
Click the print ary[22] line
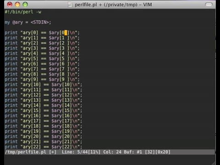click(44, 147)
